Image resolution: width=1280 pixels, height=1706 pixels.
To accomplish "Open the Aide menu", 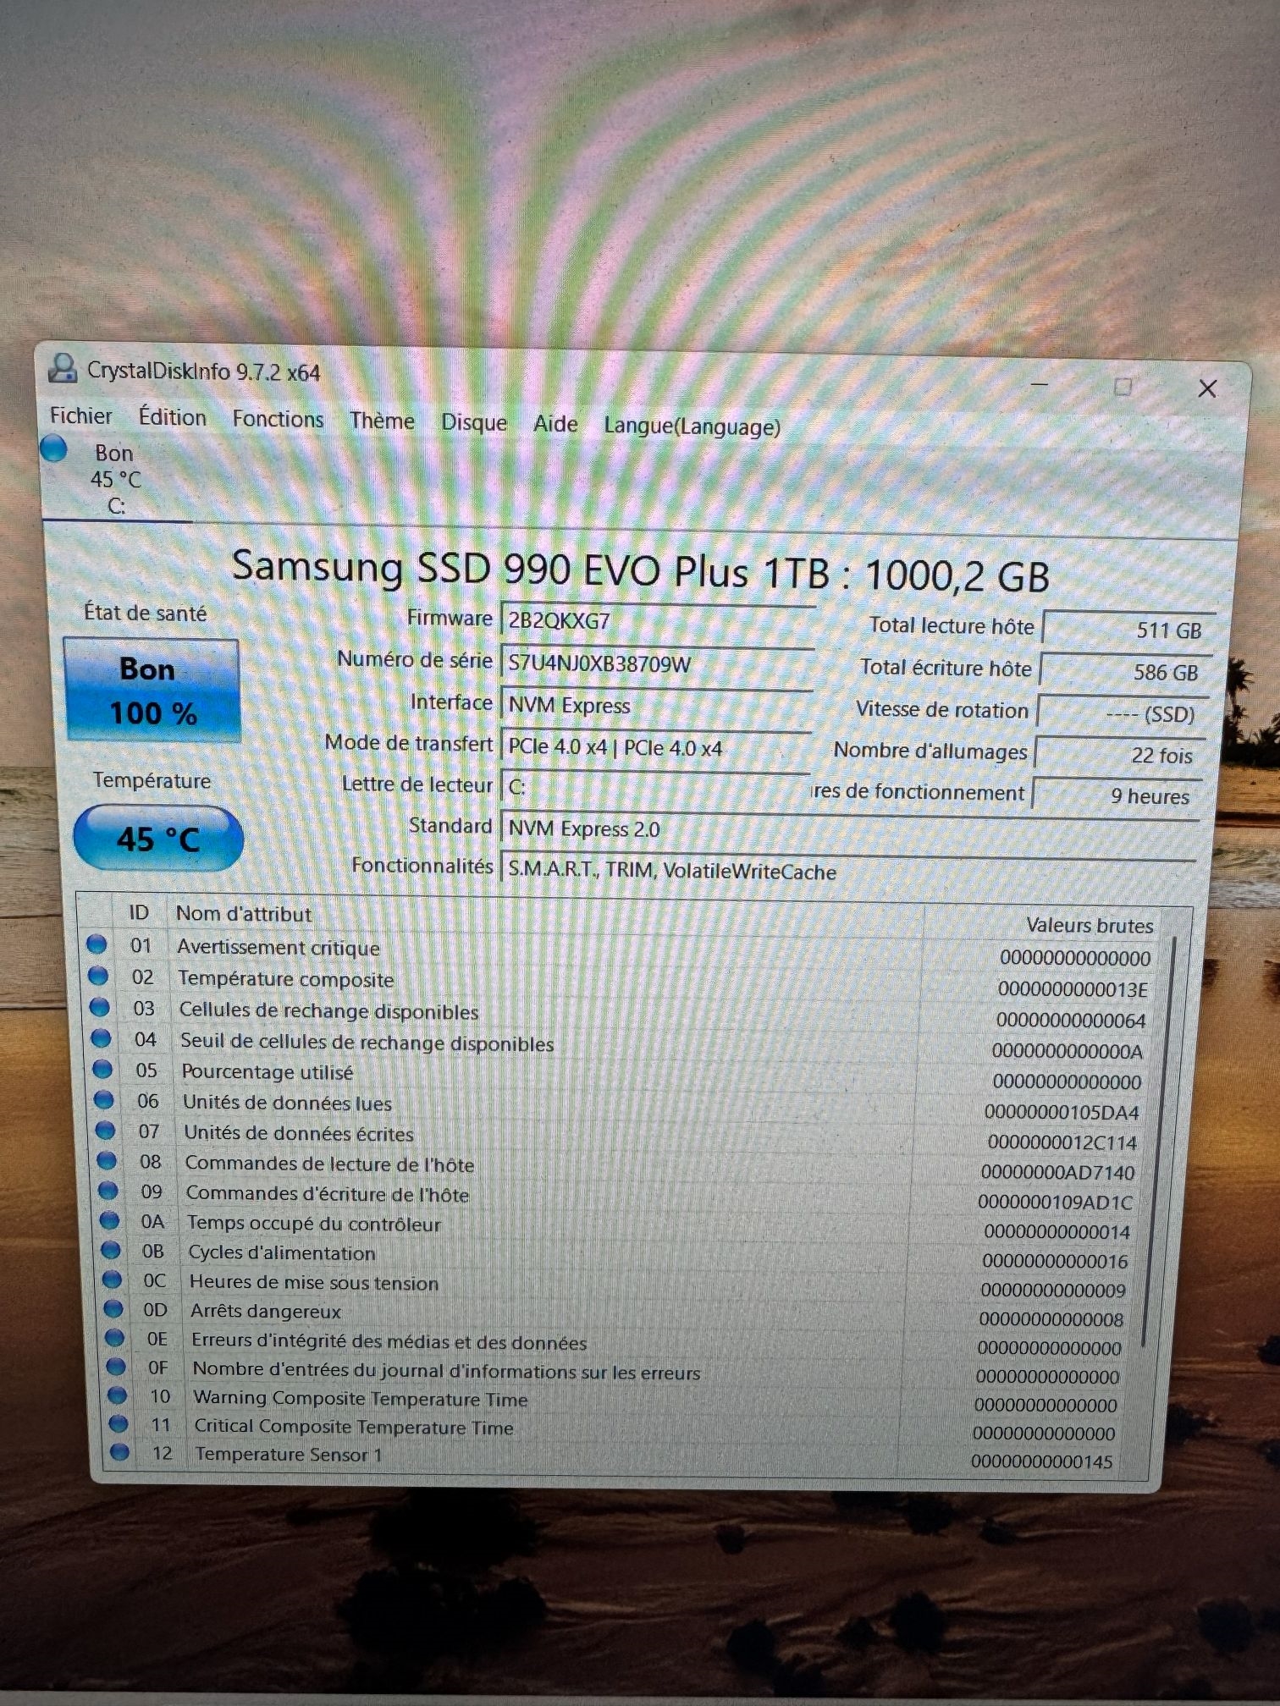I will [555, 423].
